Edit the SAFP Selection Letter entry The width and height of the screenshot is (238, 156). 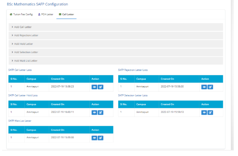click(210, 112)
